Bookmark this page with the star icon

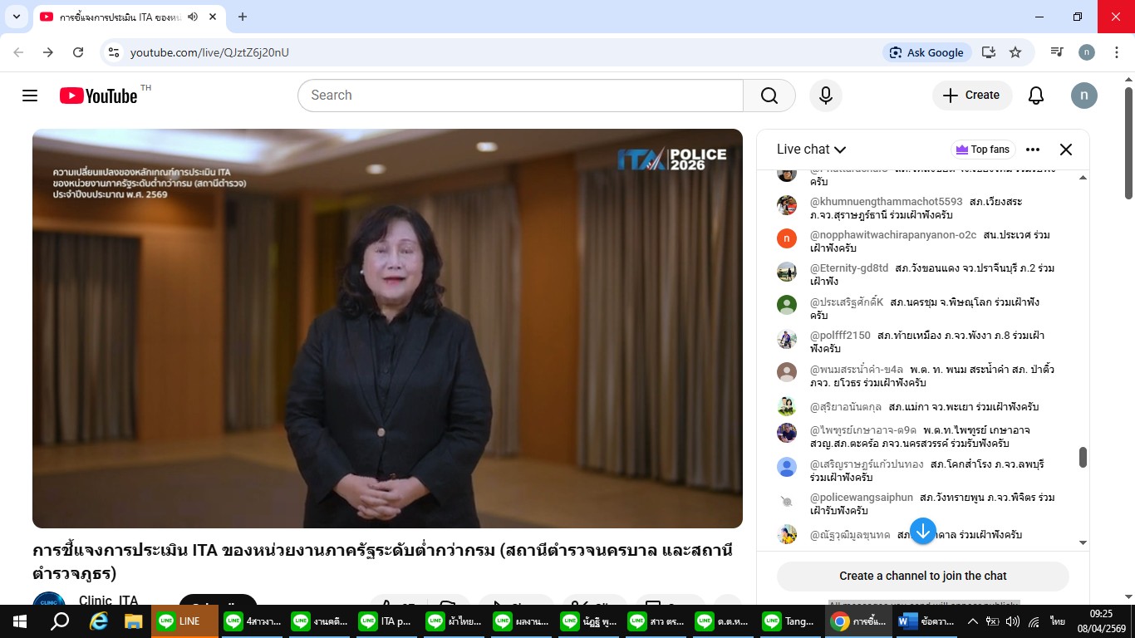1015,52
